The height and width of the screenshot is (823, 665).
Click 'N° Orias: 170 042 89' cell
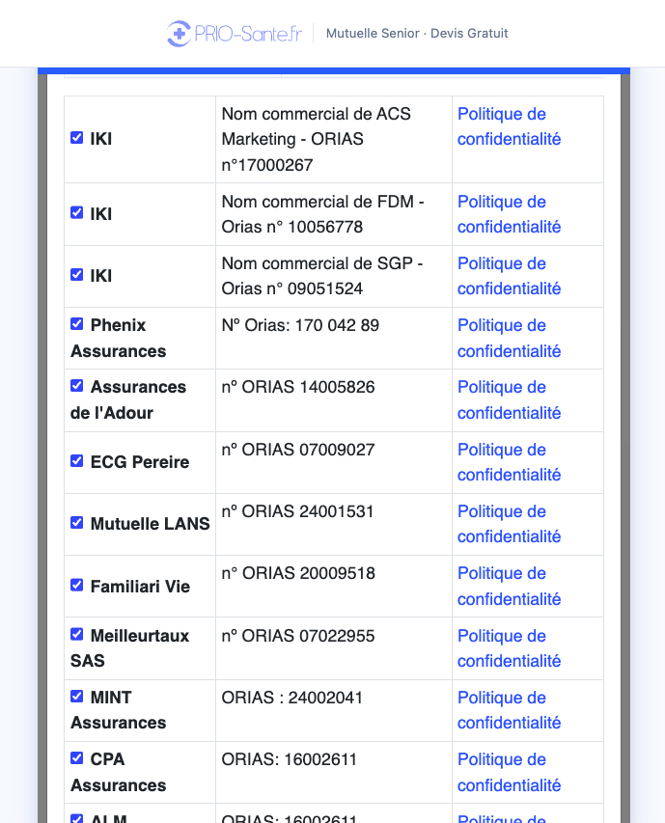point(334,338)
